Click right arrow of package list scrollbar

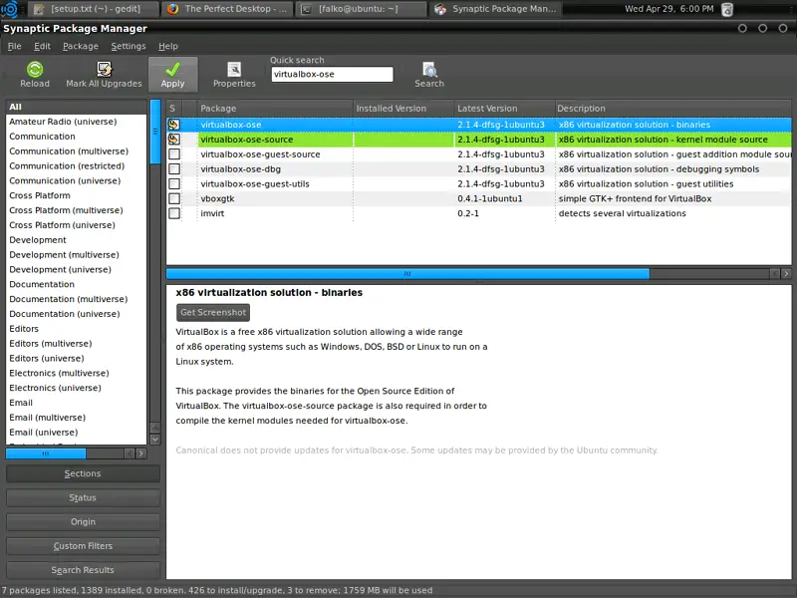tap(786, 273)
